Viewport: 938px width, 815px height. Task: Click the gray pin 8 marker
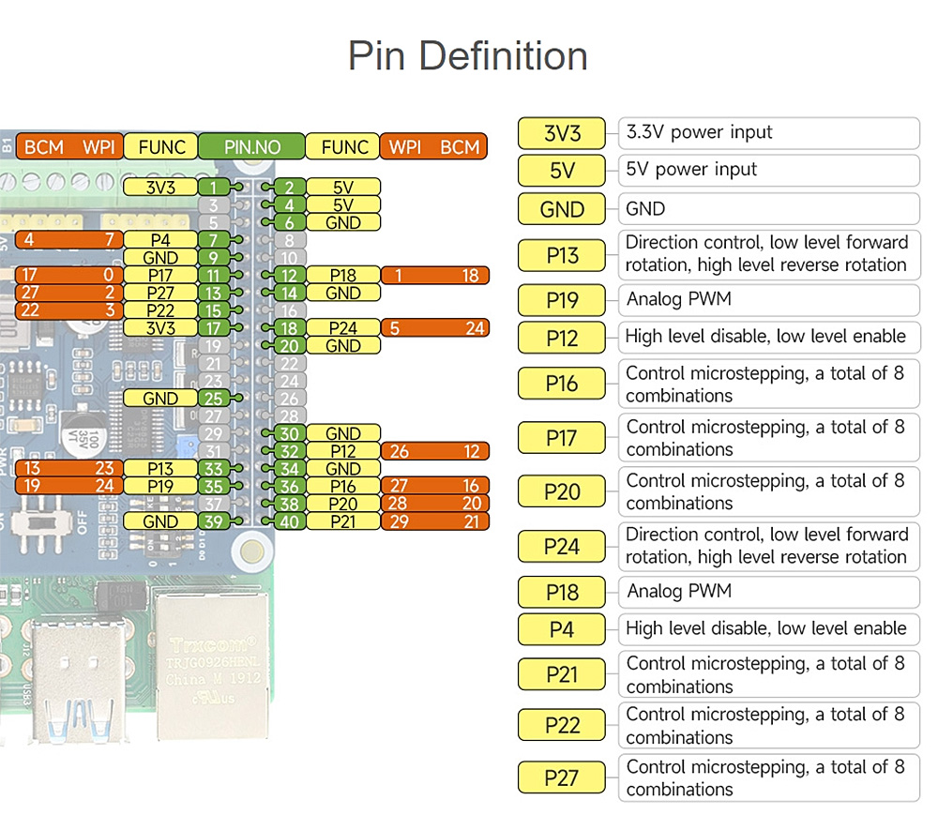(x=290, y=240)
